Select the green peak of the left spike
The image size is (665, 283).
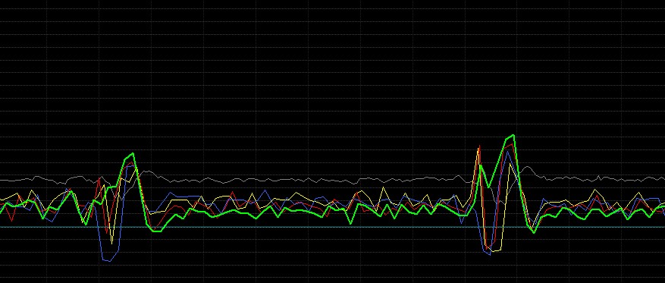[x=133, y=153]
